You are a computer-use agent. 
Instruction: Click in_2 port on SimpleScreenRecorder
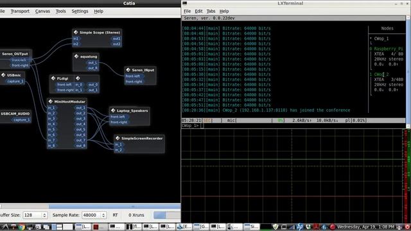coord(118,150)
